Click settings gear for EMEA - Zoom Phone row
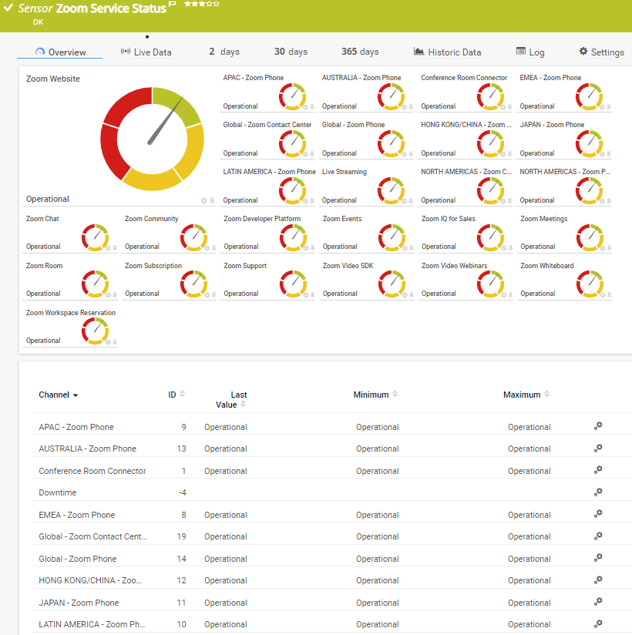Viewport: 632px width, 635px height. [597, 514]
